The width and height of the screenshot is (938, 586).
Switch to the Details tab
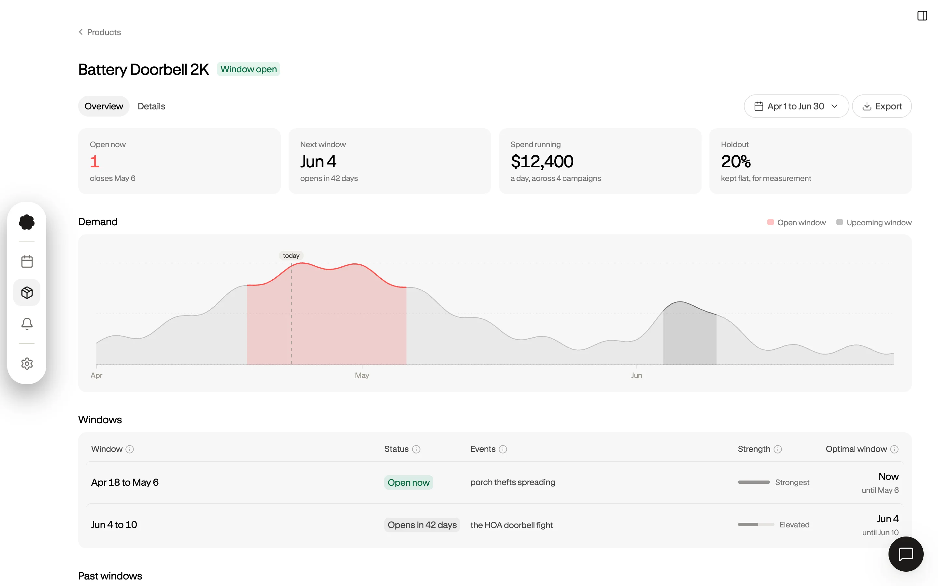pyautogui.click(x=151, y=106)
